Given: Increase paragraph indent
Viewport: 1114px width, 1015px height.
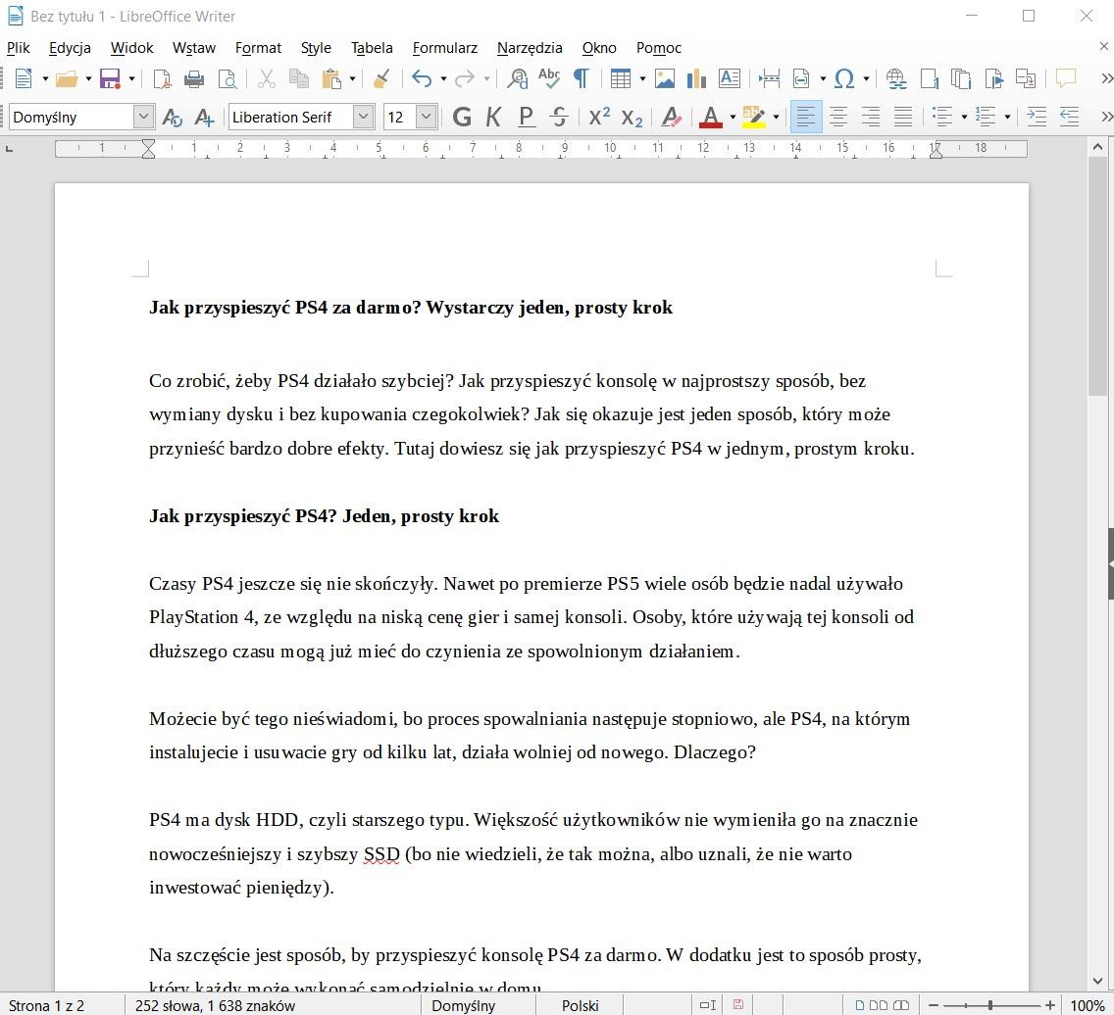Looking at the screenshot, I should pos(1037,118).
